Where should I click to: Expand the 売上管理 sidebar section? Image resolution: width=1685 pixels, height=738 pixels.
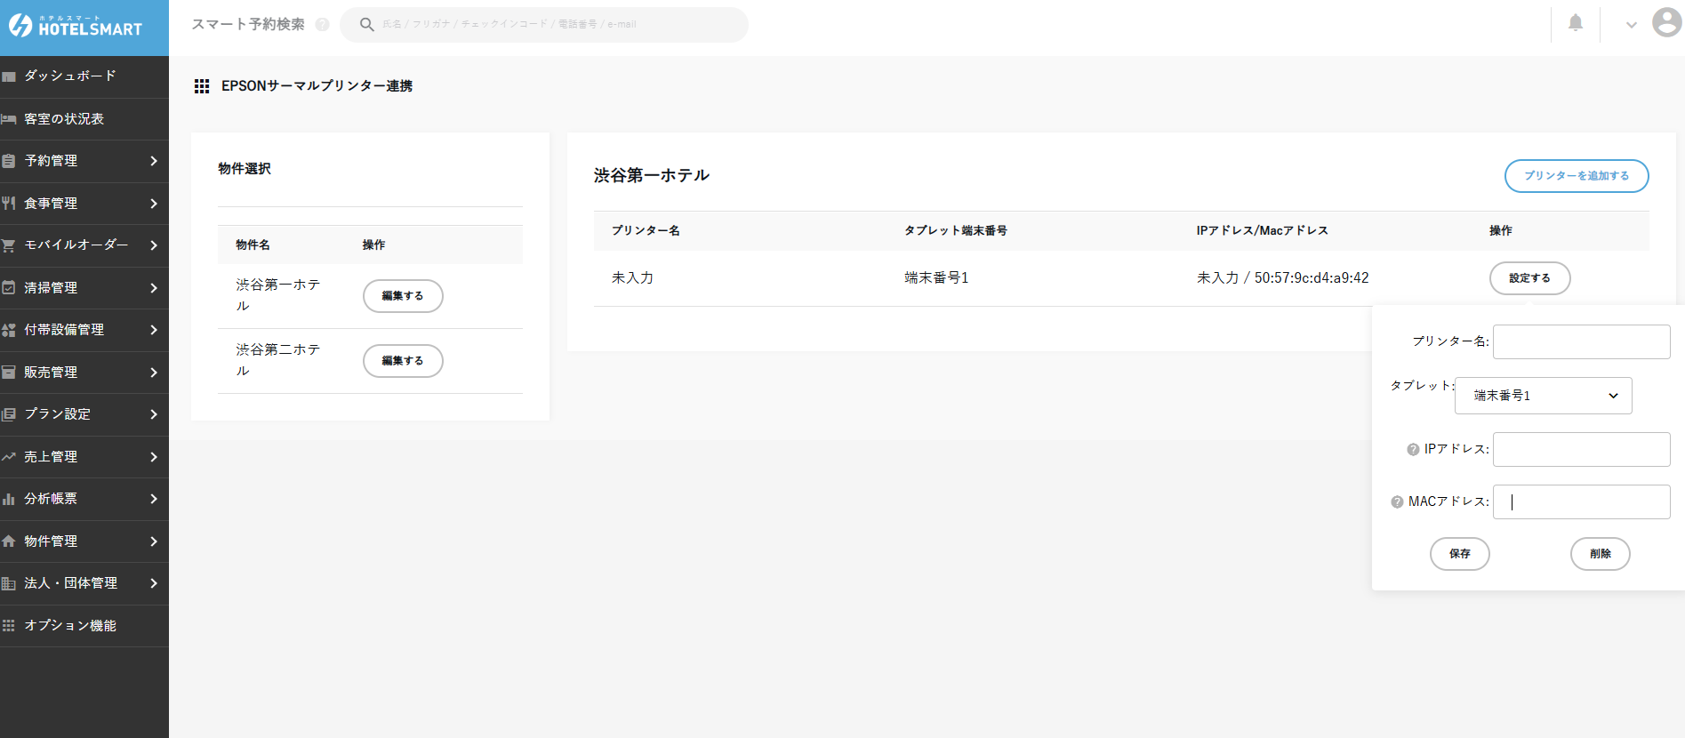pyautogui.click(x=84, y=457)
